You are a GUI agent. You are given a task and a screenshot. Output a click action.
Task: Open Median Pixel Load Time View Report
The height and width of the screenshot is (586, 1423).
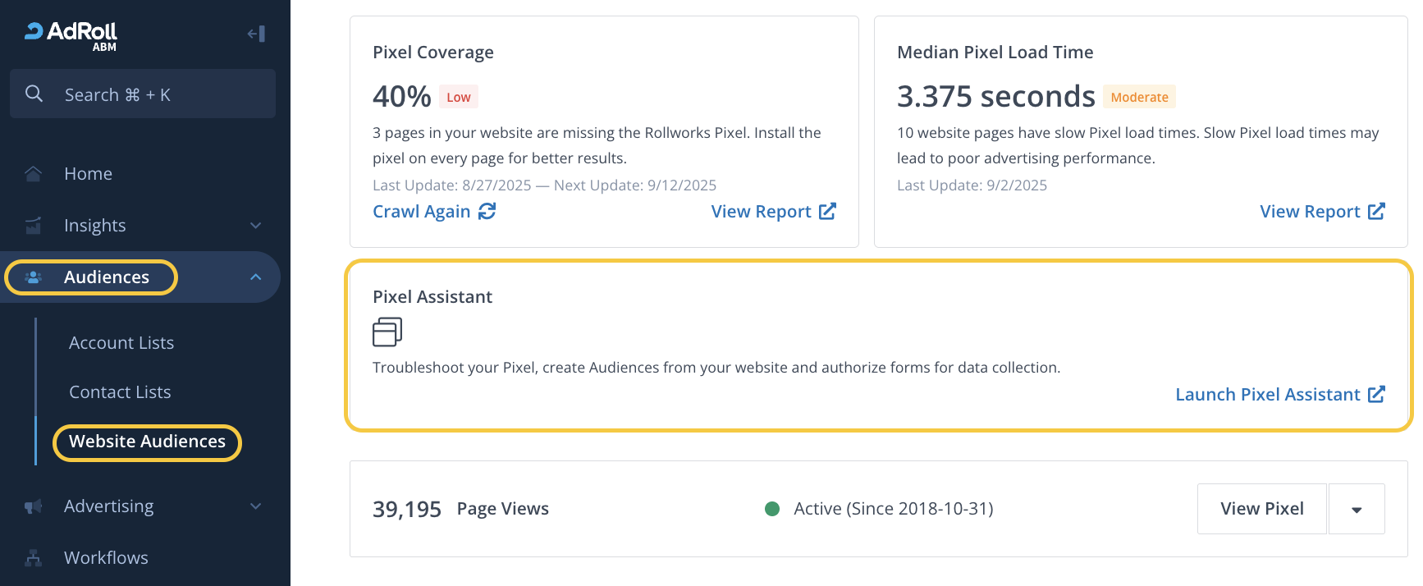pos(1310,212)
